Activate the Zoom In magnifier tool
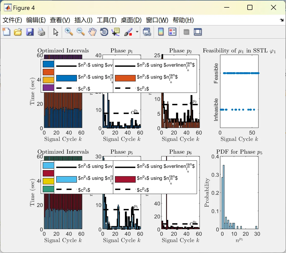This screenshot has height=253, width=286. click(69, 32)
